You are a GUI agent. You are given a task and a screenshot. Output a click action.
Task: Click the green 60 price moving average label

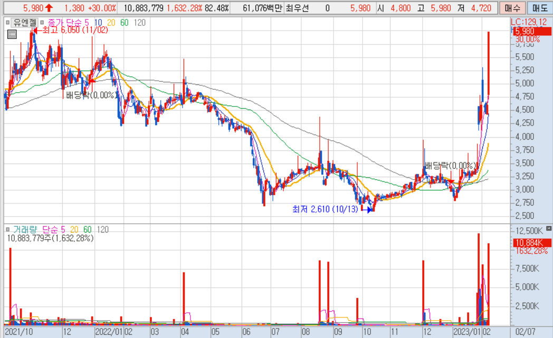click(124, 23)
